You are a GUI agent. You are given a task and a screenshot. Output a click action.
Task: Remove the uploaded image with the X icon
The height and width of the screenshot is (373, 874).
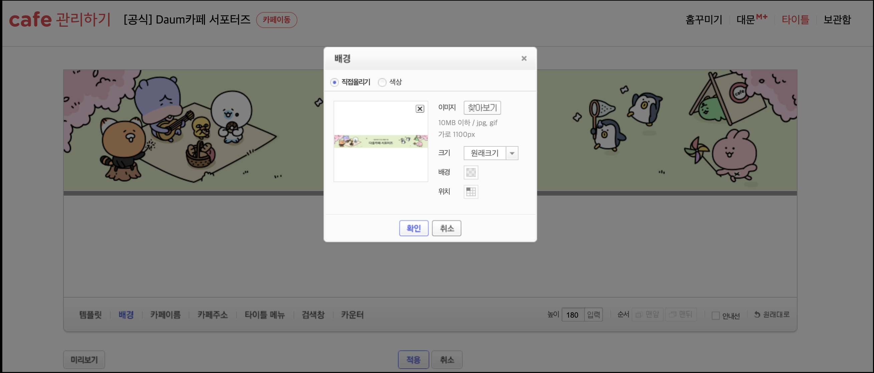pos(420,108)
